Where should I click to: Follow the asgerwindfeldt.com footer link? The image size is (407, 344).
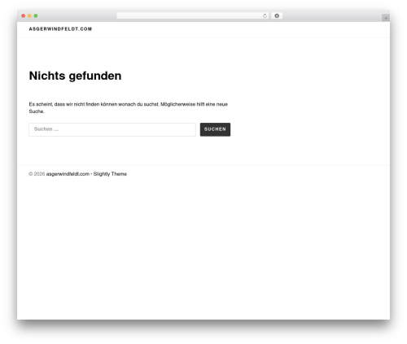[68, 174]
